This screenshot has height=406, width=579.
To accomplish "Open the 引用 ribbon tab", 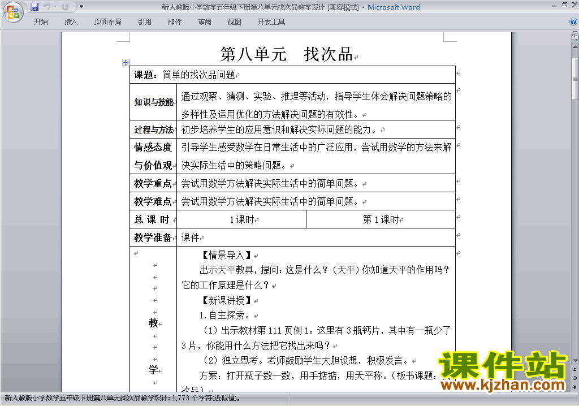I will click(x=144, y=22).
